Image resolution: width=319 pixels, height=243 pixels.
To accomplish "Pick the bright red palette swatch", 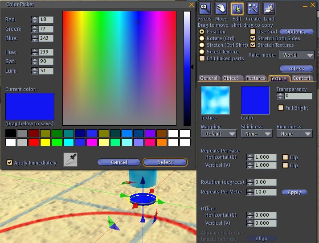I will 34,142.
